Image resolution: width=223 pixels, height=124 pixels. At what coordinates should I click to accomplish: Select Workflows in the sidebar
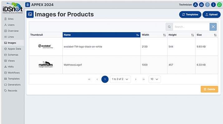(x=12, y=73)
